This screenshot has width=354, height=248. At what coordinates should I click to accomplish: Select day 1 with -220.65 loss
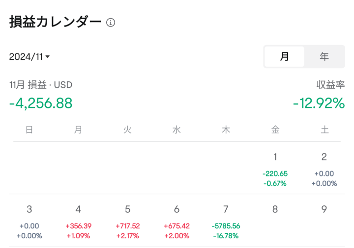click(x=275, y=170)
